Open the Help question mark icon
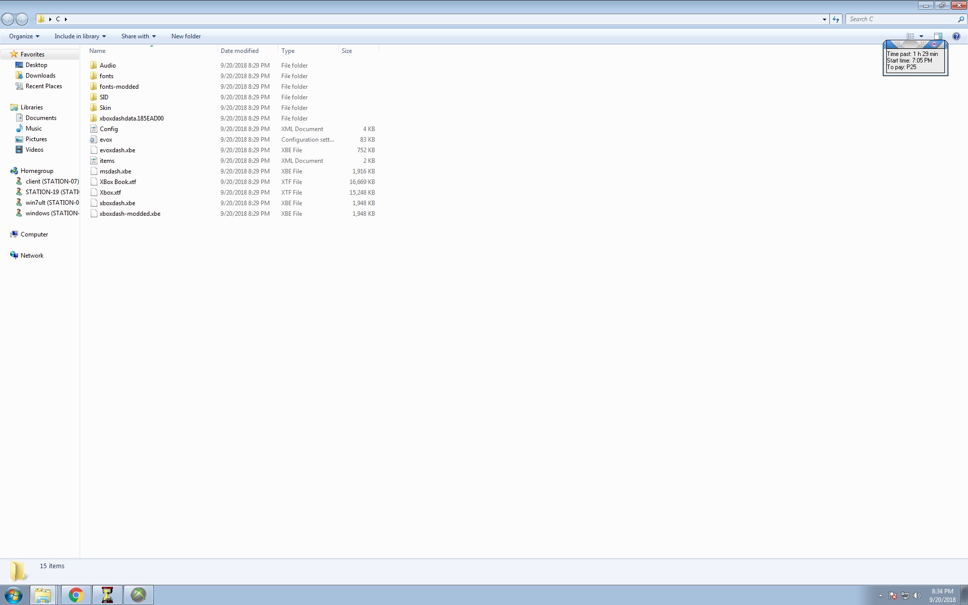 [956, 36]
